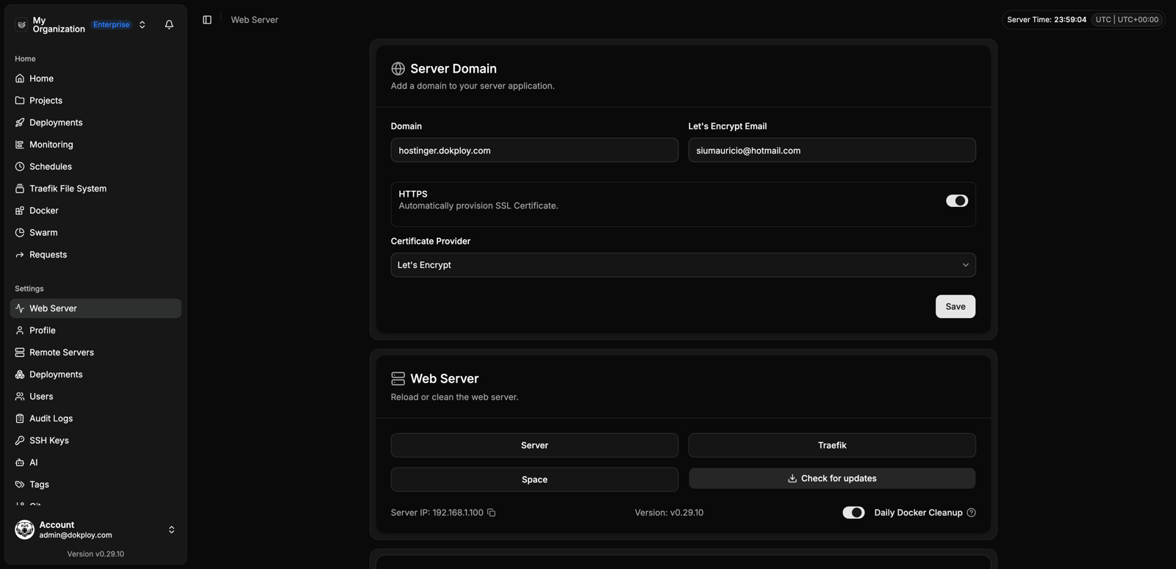Click the UTC+00:00 timezone badge
Image resolution: width=1176 pixels, height=569 pixels.
click(1125, 20)
